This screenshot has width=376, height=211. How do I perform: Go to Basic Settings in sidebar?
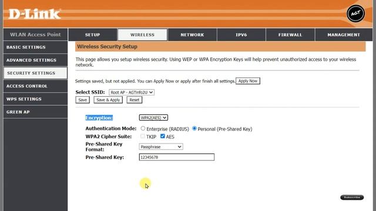35,47
